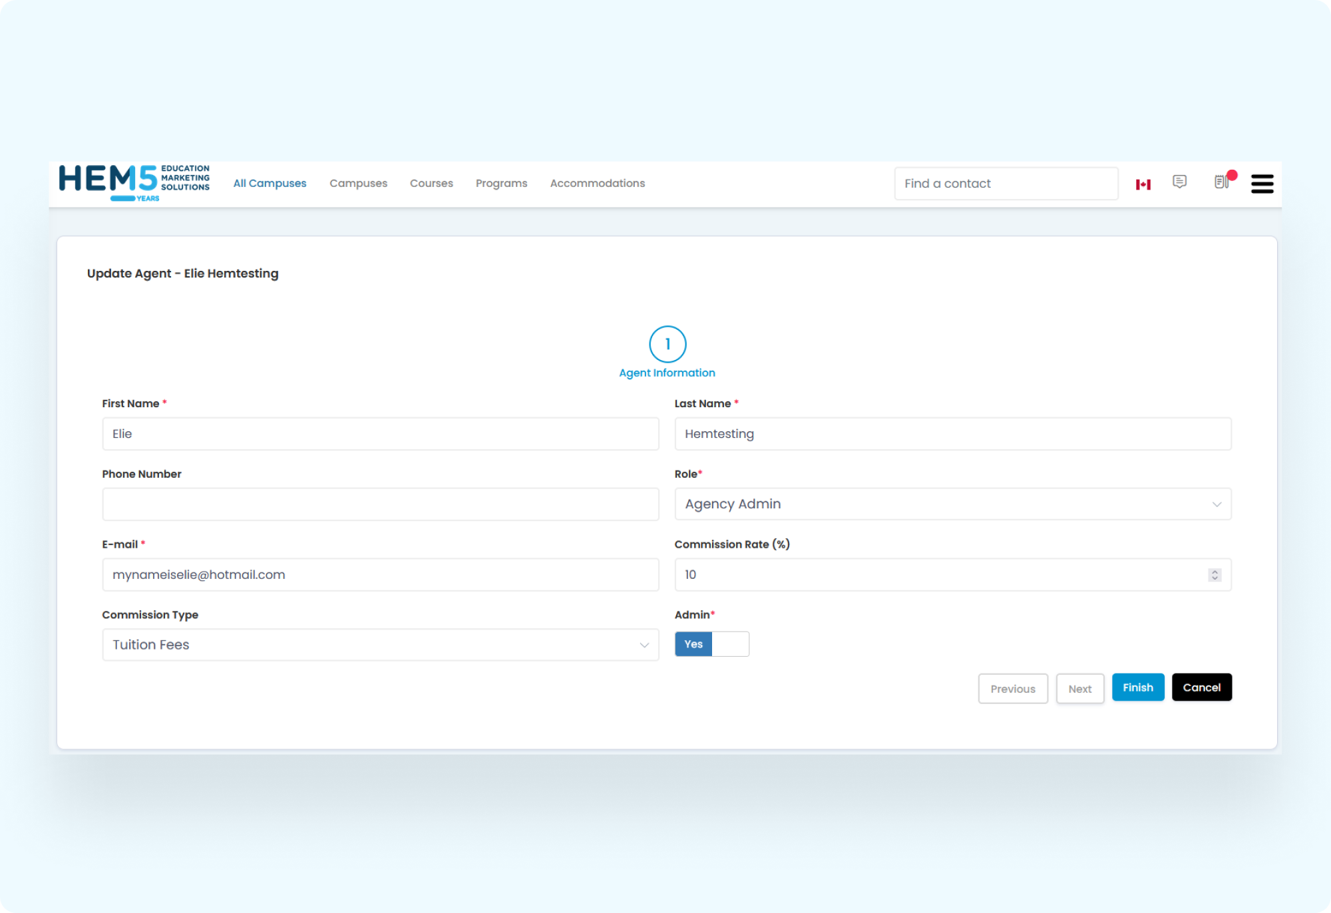Screen dimensions: 1331x913
Task: Go to the Courses menu
Action: click(x=431, y=184)
